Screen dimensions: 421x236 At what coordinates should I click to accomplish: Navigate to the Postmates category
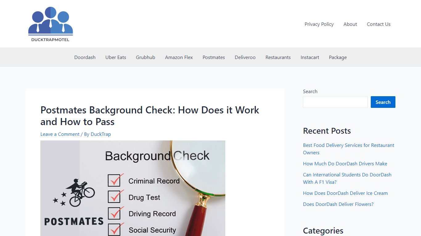pyautogui.click(x=214, y=57)
